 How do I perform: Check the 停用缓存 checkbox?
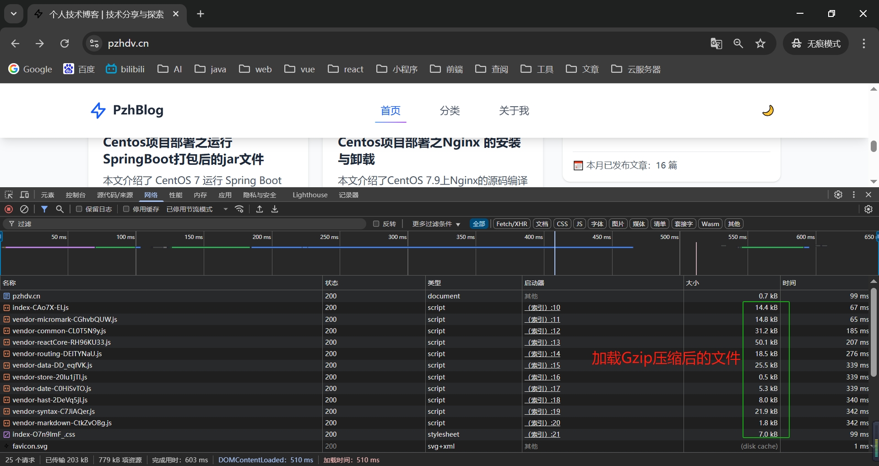[126, 209]
